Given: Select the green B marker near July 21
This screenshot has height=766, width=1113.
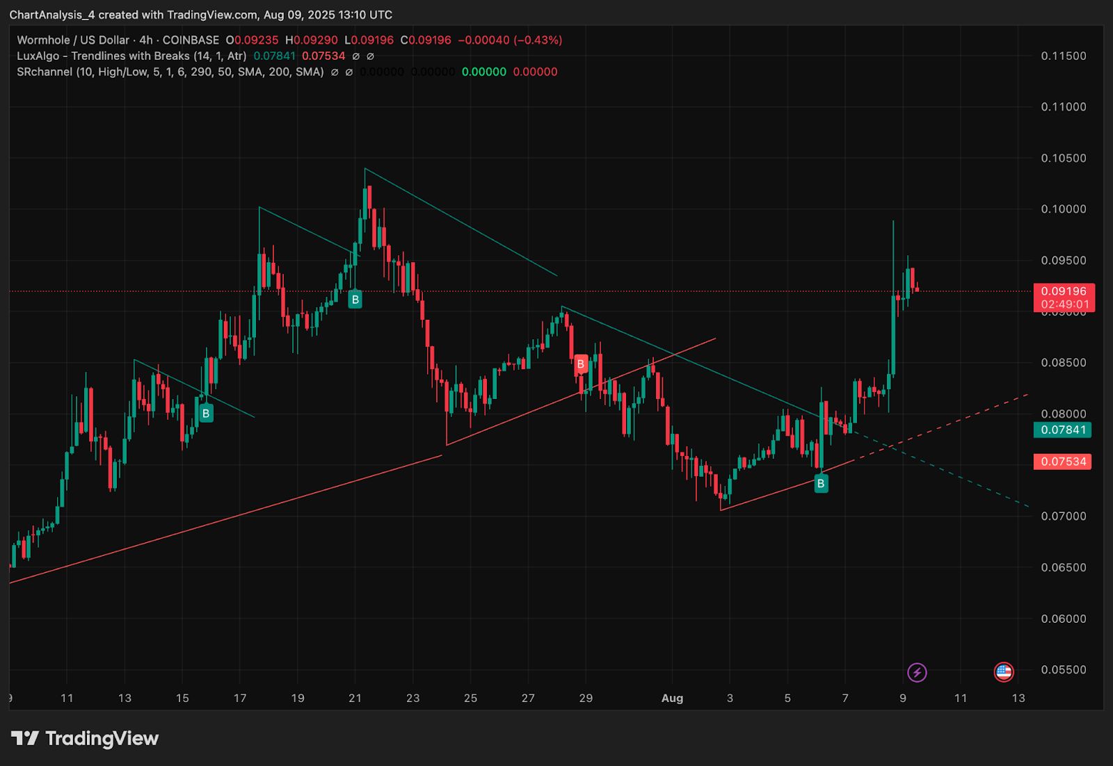Looking at the screenshot, I should coord(355,300).
